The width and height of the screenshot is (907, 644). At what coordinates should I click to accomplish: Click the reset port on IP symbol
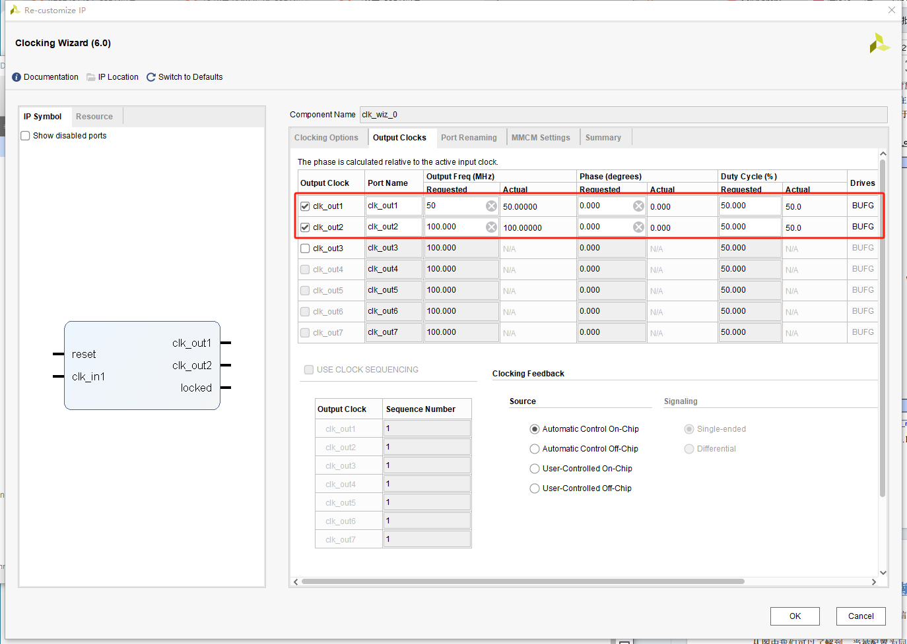(x=84, y=355)
